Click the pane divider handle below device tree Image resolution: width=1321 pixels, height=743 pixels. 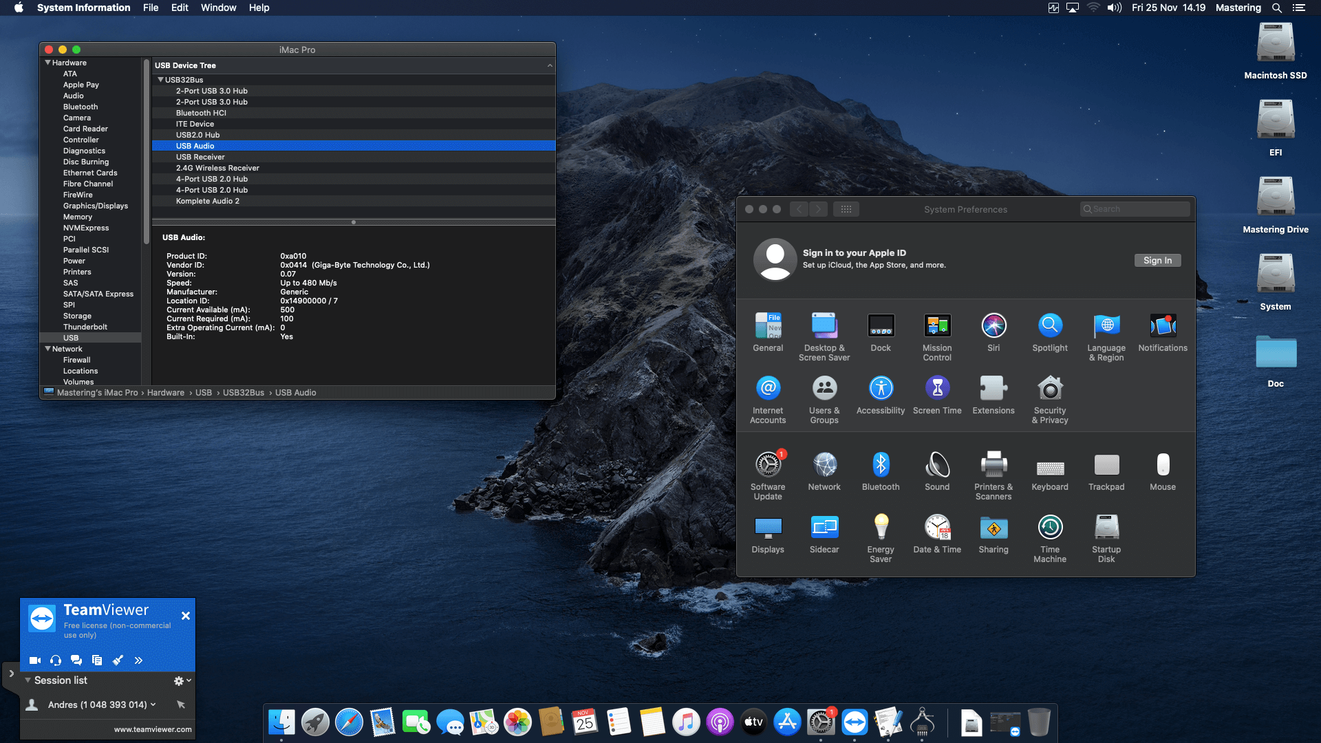point(354,222)
